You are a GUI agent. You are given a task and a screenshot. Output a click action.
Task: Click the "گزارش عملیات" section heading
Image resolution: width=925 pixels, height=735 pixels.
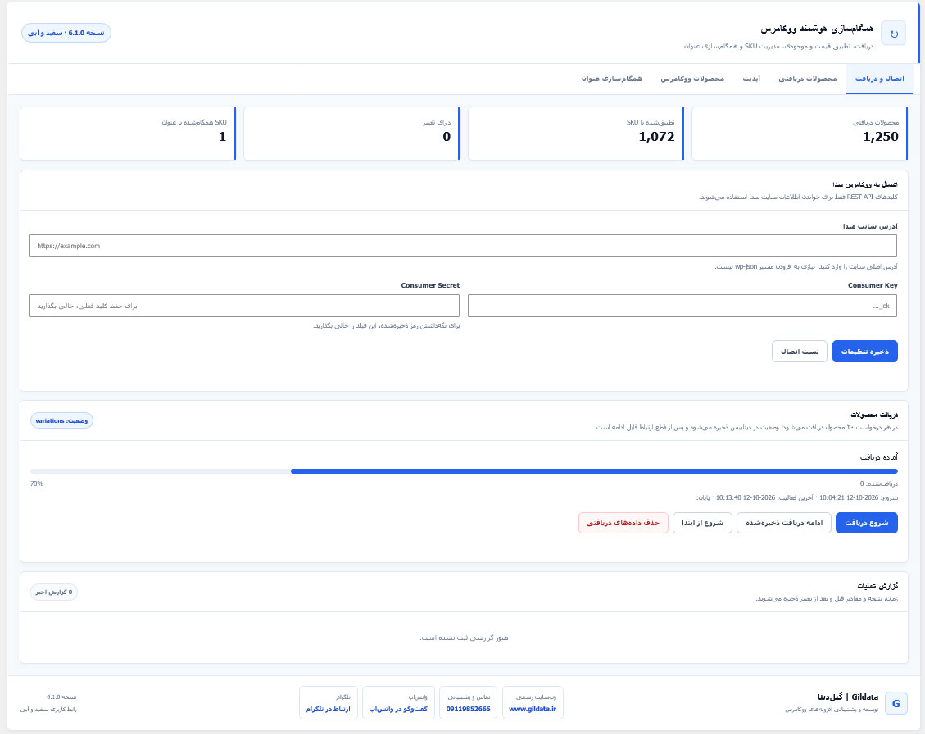click(x=877, y=587)
